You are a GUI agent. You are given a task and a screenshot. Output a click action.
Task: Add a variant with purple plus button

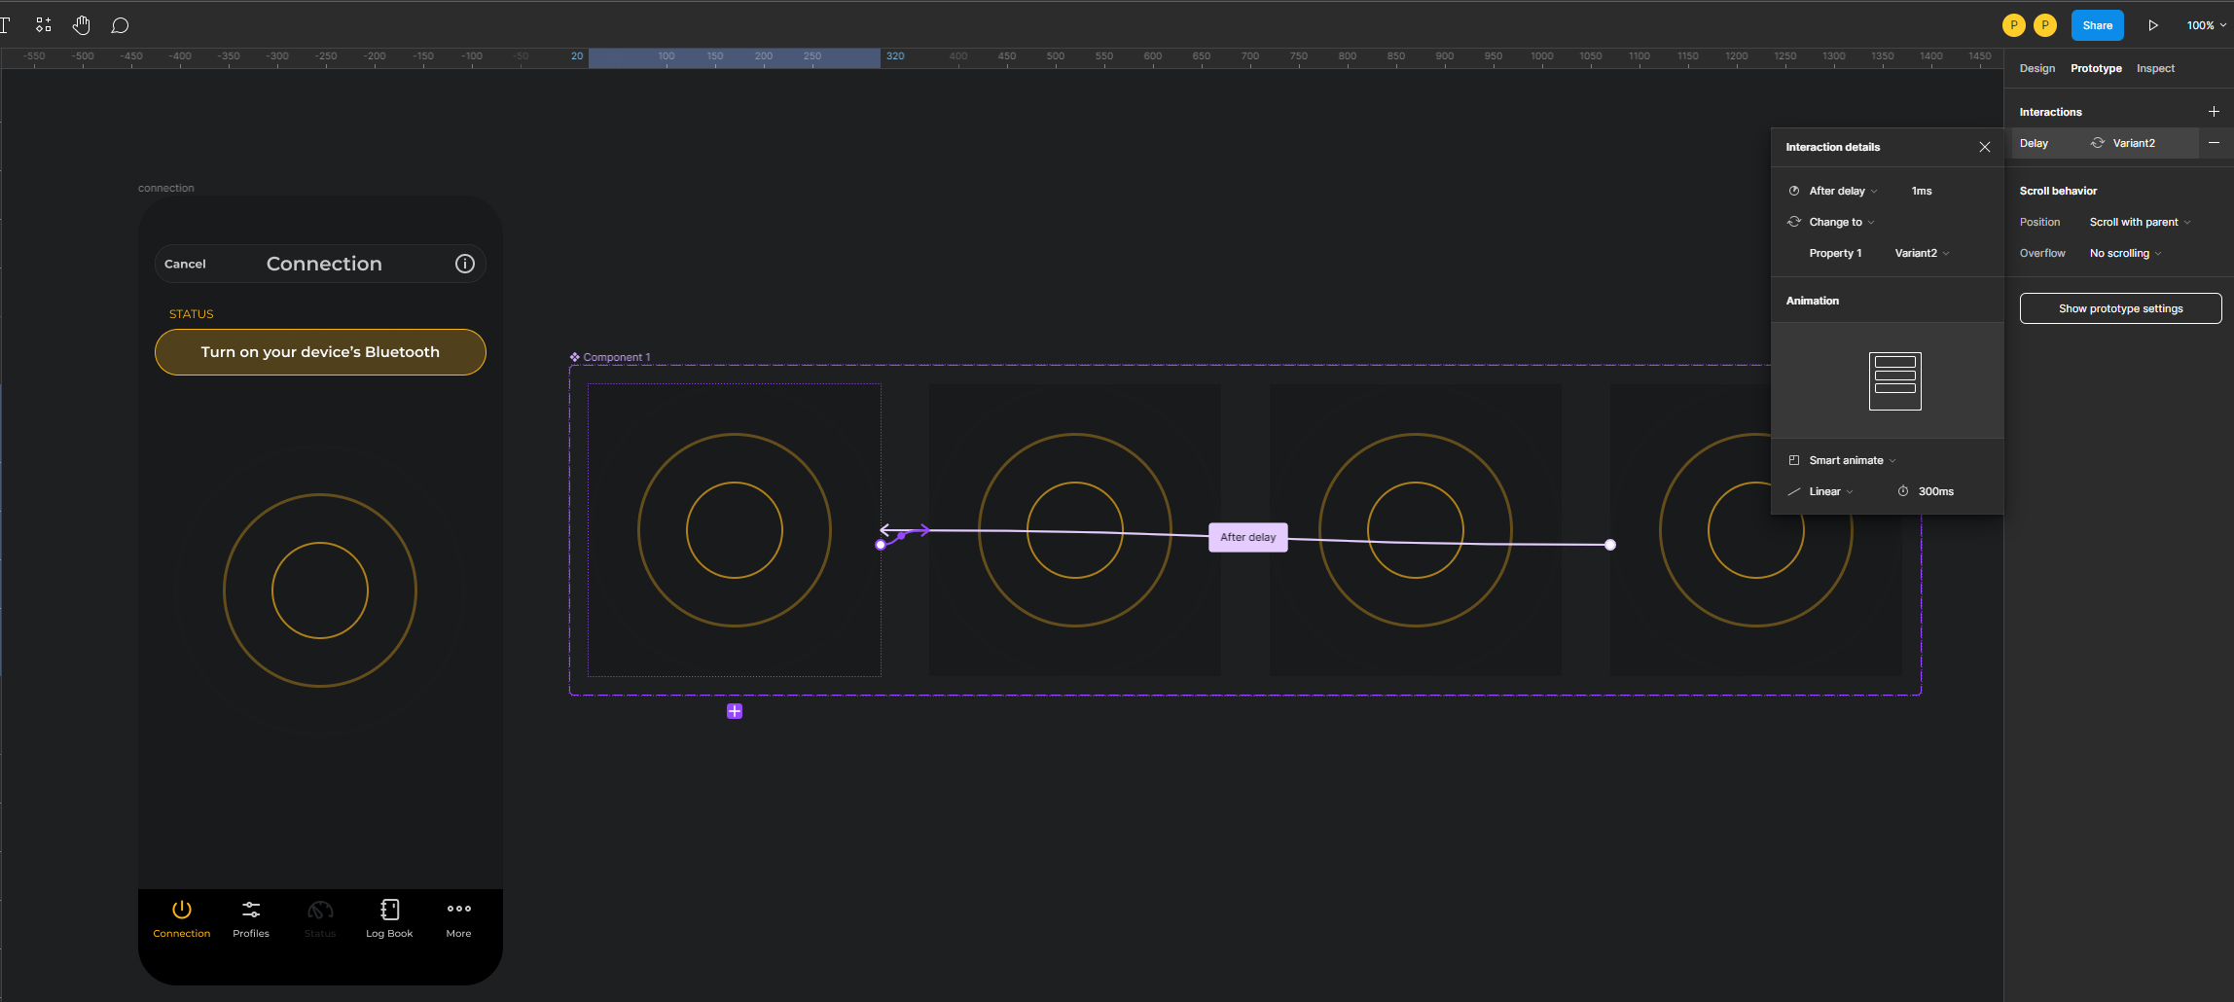[735, 712]
